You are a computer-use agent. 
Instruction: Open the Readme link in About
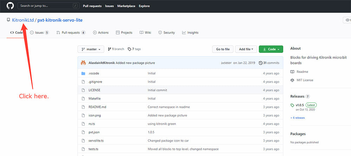[x=299, y=72]
